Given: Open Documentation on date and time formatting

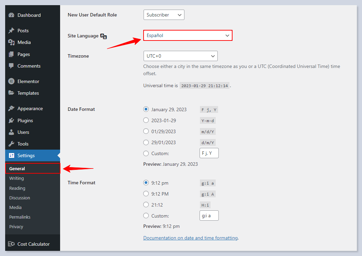Looking at the screenshot, I should pyautogui.click(x=190, y=238).
